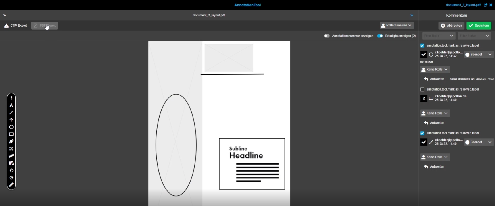Open the 'Rolle zuweisen' dropdown
Viewport: 495px width, 206px height.
[x=397, y=25]
